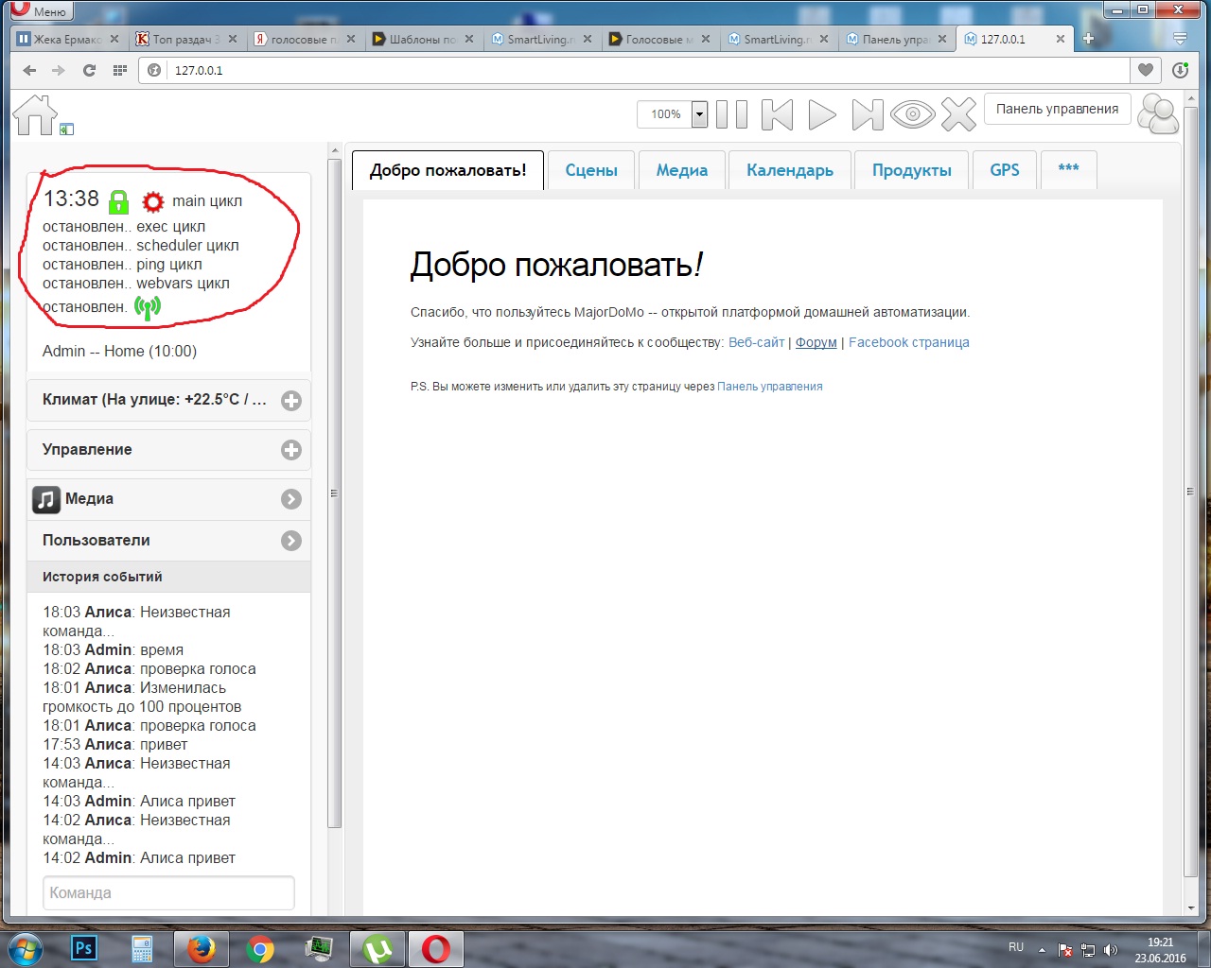The width and height of the screenshot is (1211, 968).
Task: Click the X icon in the toolbar
Action: tap(957, 115)
